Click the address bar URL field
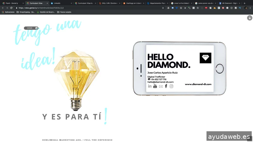Viewport: 253px width, 142px height. coord(89,8)
